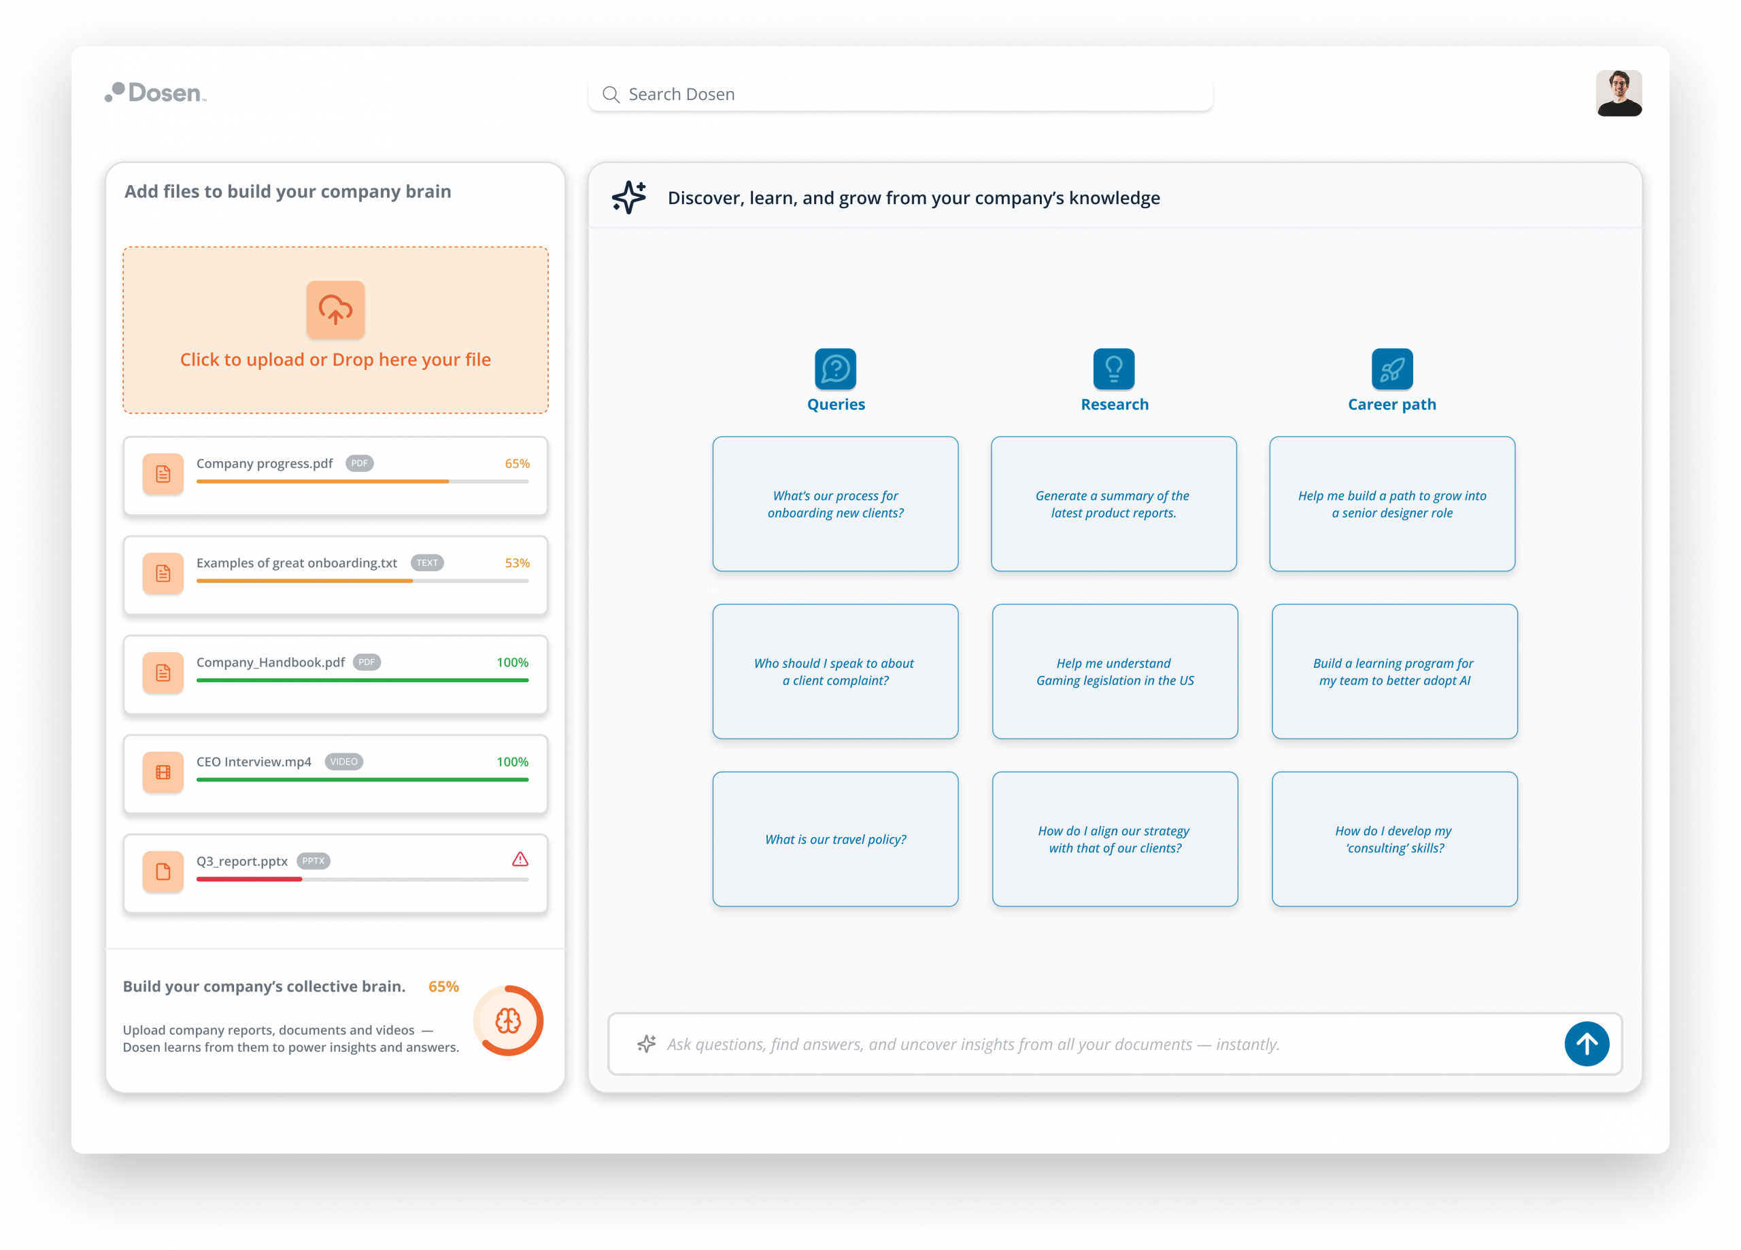Image resolution: width=1741 pixels, height=1250 pixels.
Task: Select the Career path category heading
Action: [x=1391, y=405]
